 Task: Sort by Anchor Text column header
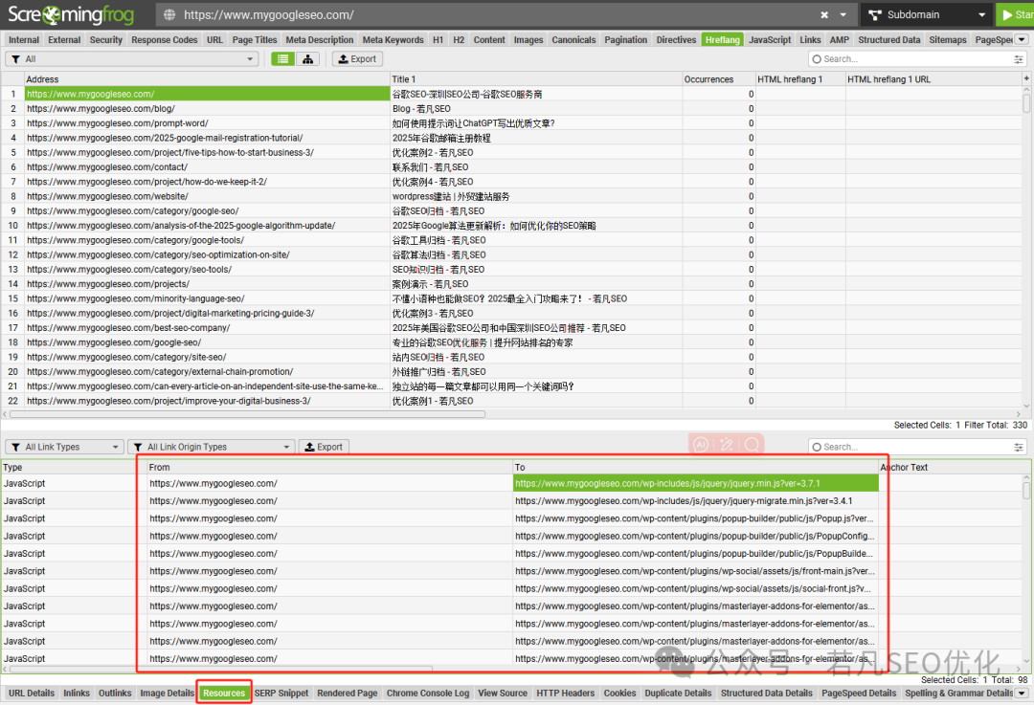coord(950,467)
